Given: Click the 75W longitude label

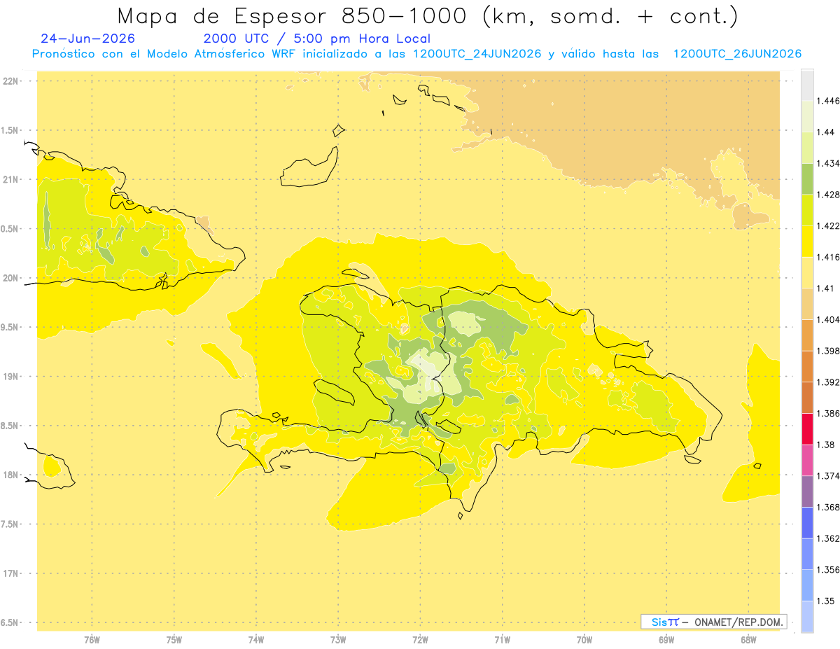Looking at the screenshot, I should (x=174, y=639).
